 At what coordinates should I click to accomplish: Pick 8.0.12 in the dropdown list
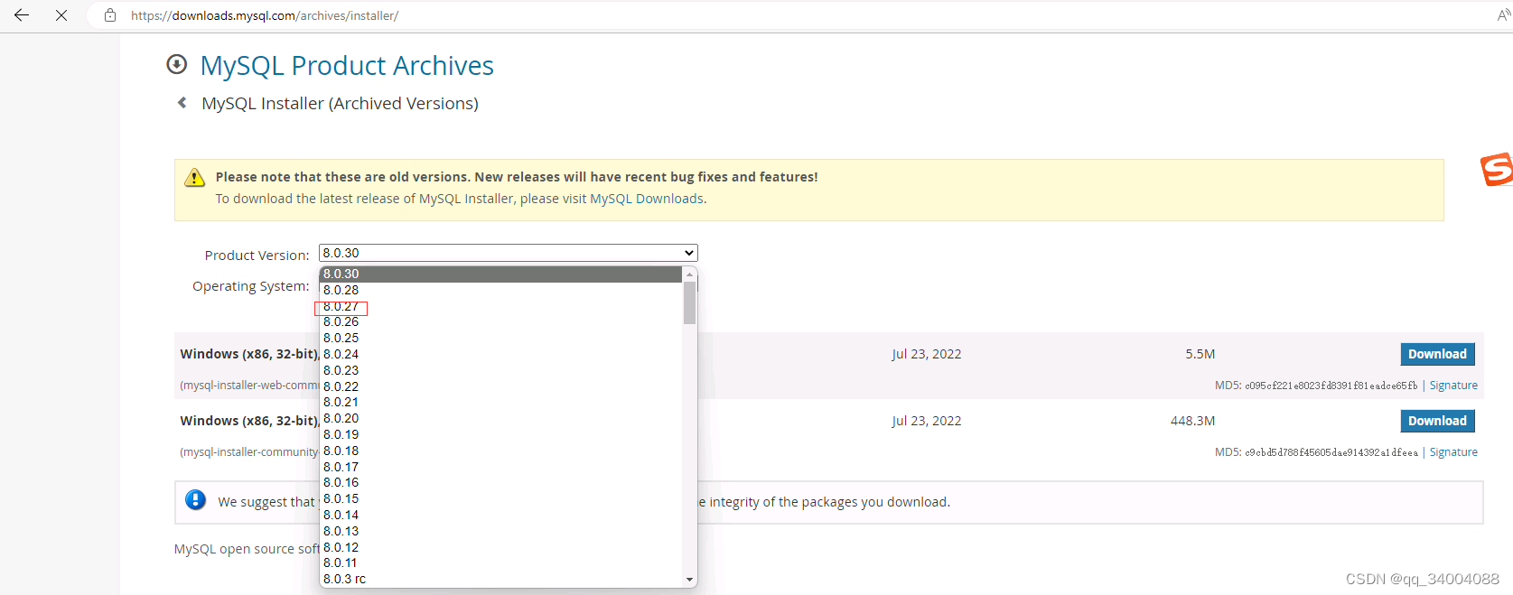[501, 547]
